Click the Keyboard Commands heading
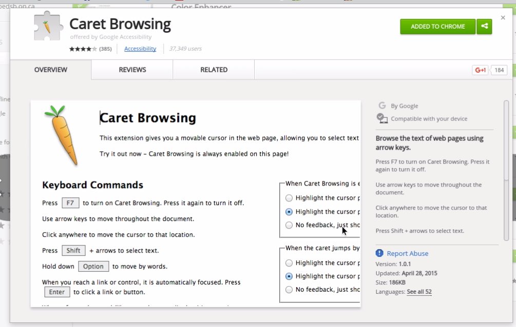The width and height of the screenshot is (516, 327). tap(92, 185)
